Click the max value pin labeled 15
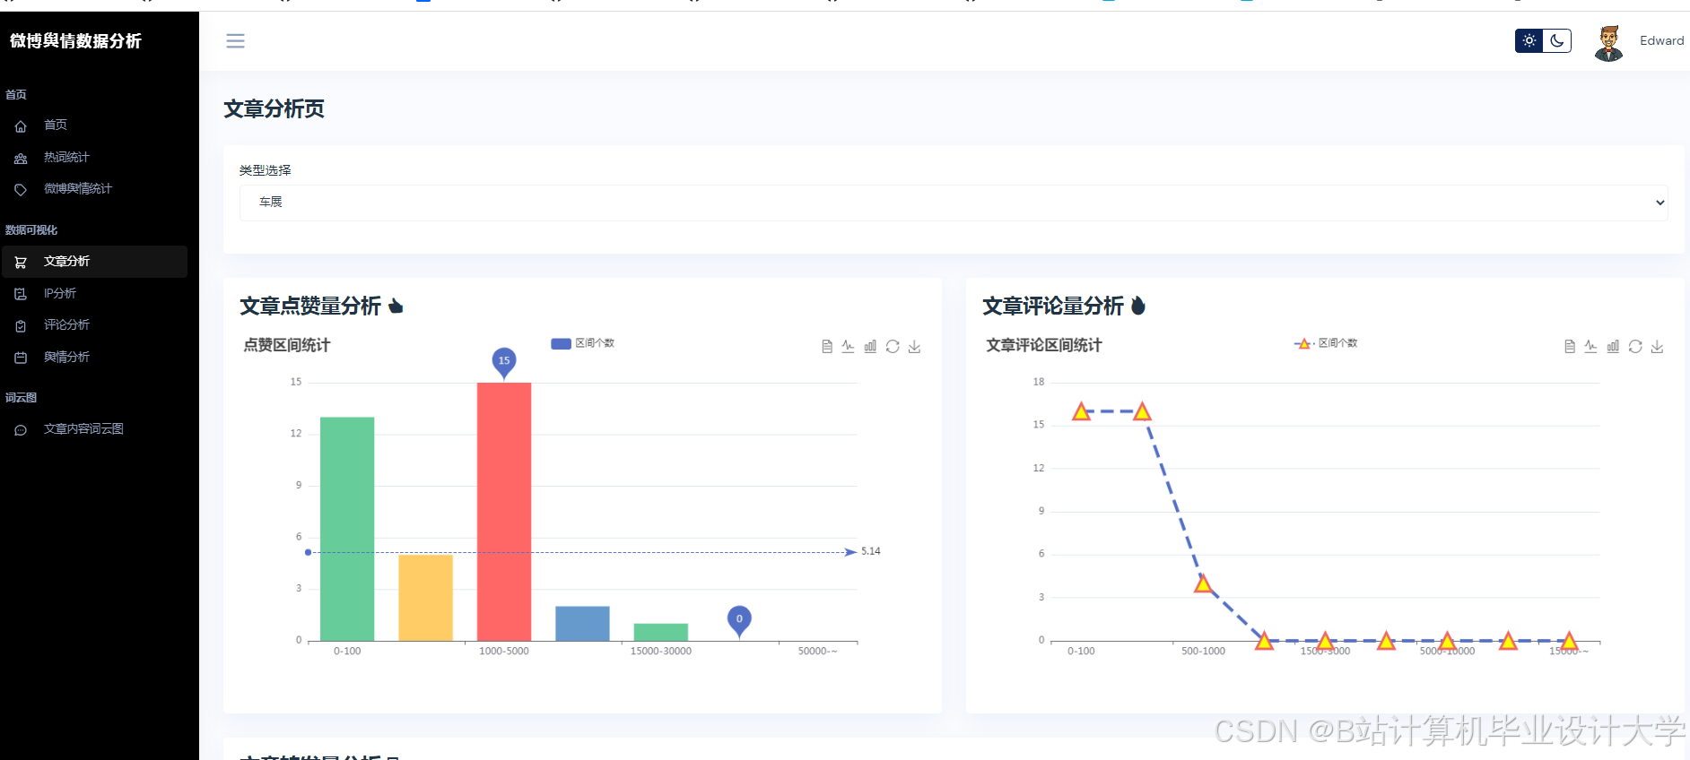This screenshot has height=760, width=1690. pos(504,361)
